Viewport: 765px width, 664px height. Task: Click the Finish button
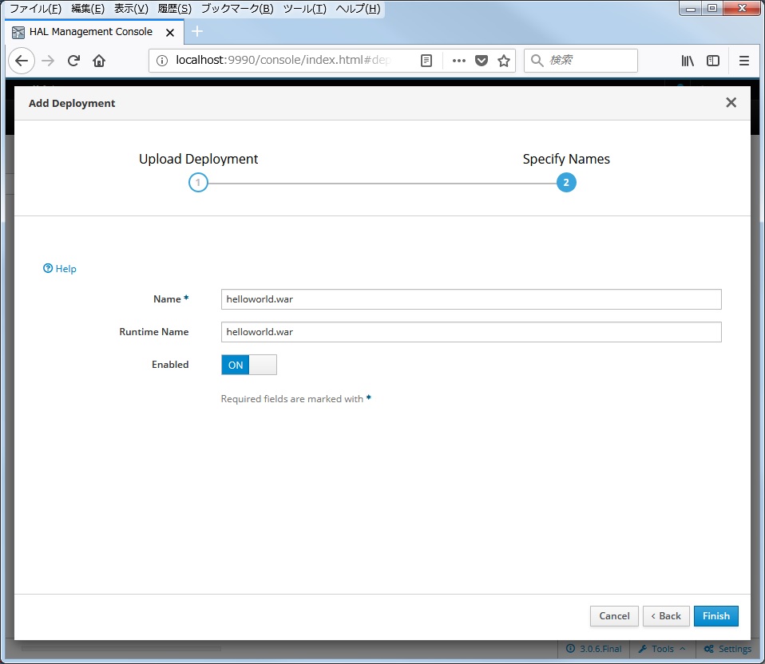tap(715, 615)
